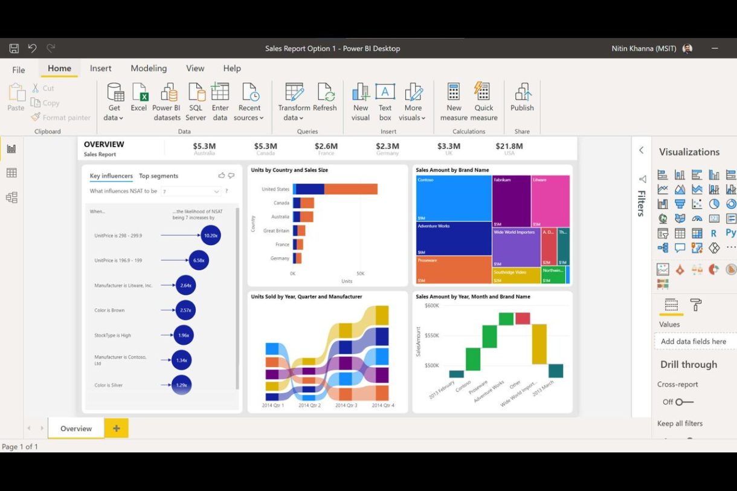
Task: Undo the last action
Action: [32, 48]
